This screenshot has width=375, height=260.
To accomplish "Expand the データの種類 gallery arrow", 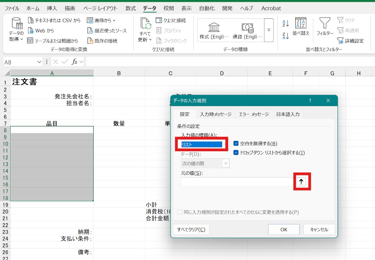I will coord(269,30).
